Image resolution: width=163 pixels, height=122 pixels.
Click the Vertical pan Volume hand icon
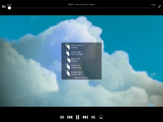tap(67, 46)
